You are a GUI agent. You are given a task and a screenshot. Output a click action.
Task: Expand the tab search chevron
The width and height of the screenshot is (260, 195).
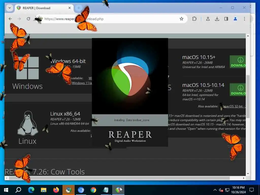[10, 8]
